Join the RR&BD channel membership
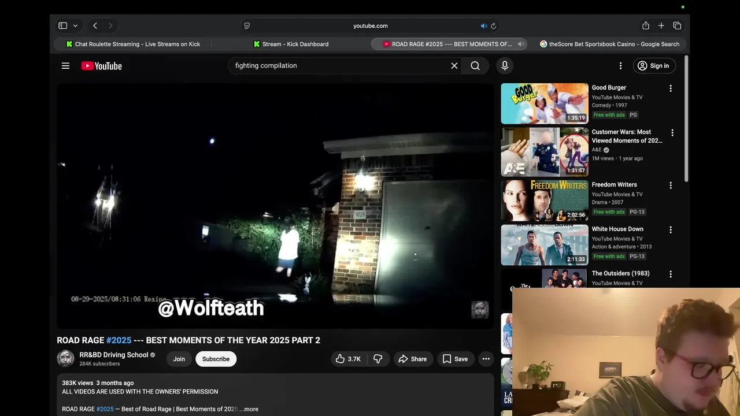This screenshot has width=740, height=416. pos(179,359)
